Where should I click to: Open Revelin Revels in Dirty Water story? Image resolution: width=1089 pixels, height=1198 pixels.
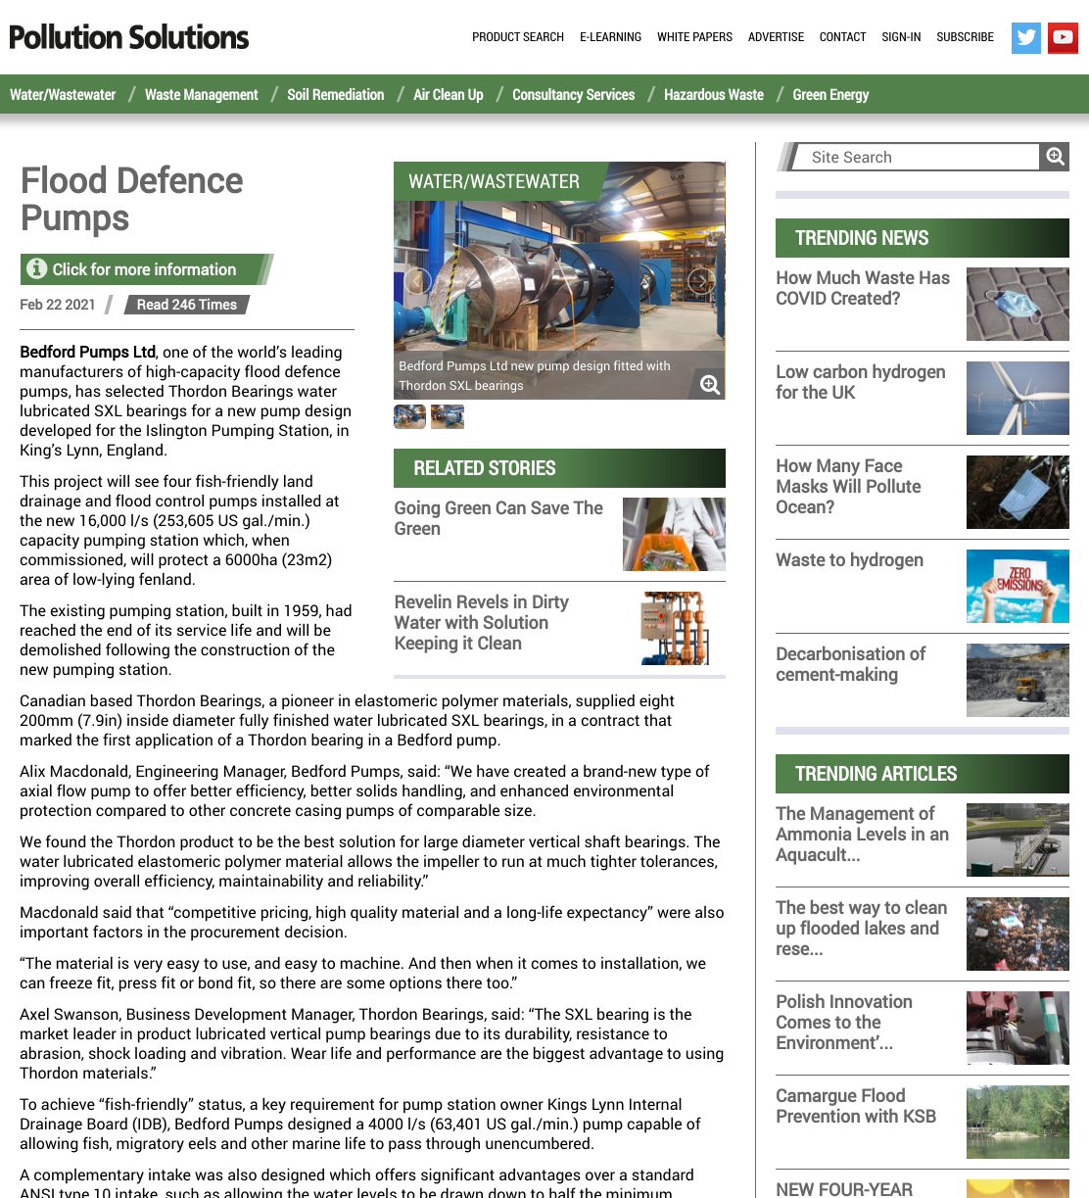[x=481, y=623]
